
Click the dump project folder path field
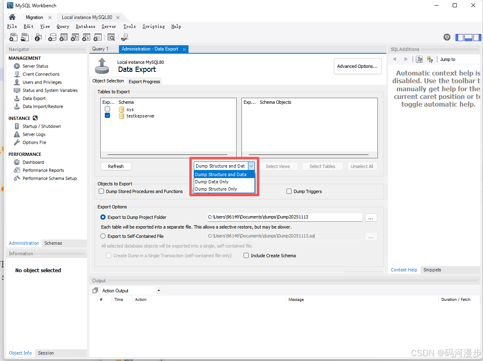point(285,217)
